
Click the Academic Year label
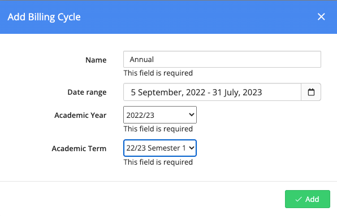(x=80, y=115)
